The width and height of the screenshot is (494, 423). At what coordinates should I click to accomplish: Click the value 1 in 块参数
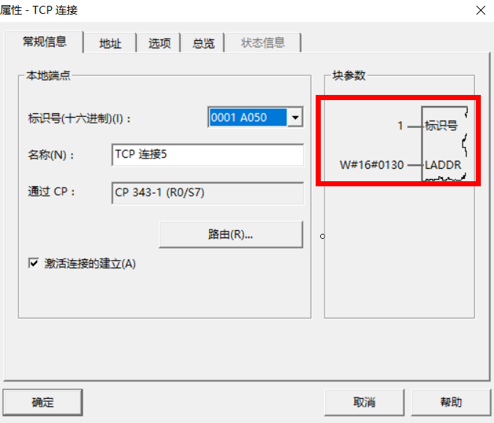coord(400,126)
